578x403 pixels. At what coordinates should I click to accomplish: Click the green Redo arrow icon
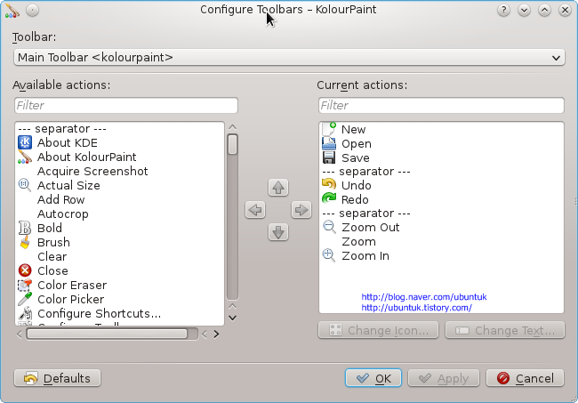coord(329,199)
